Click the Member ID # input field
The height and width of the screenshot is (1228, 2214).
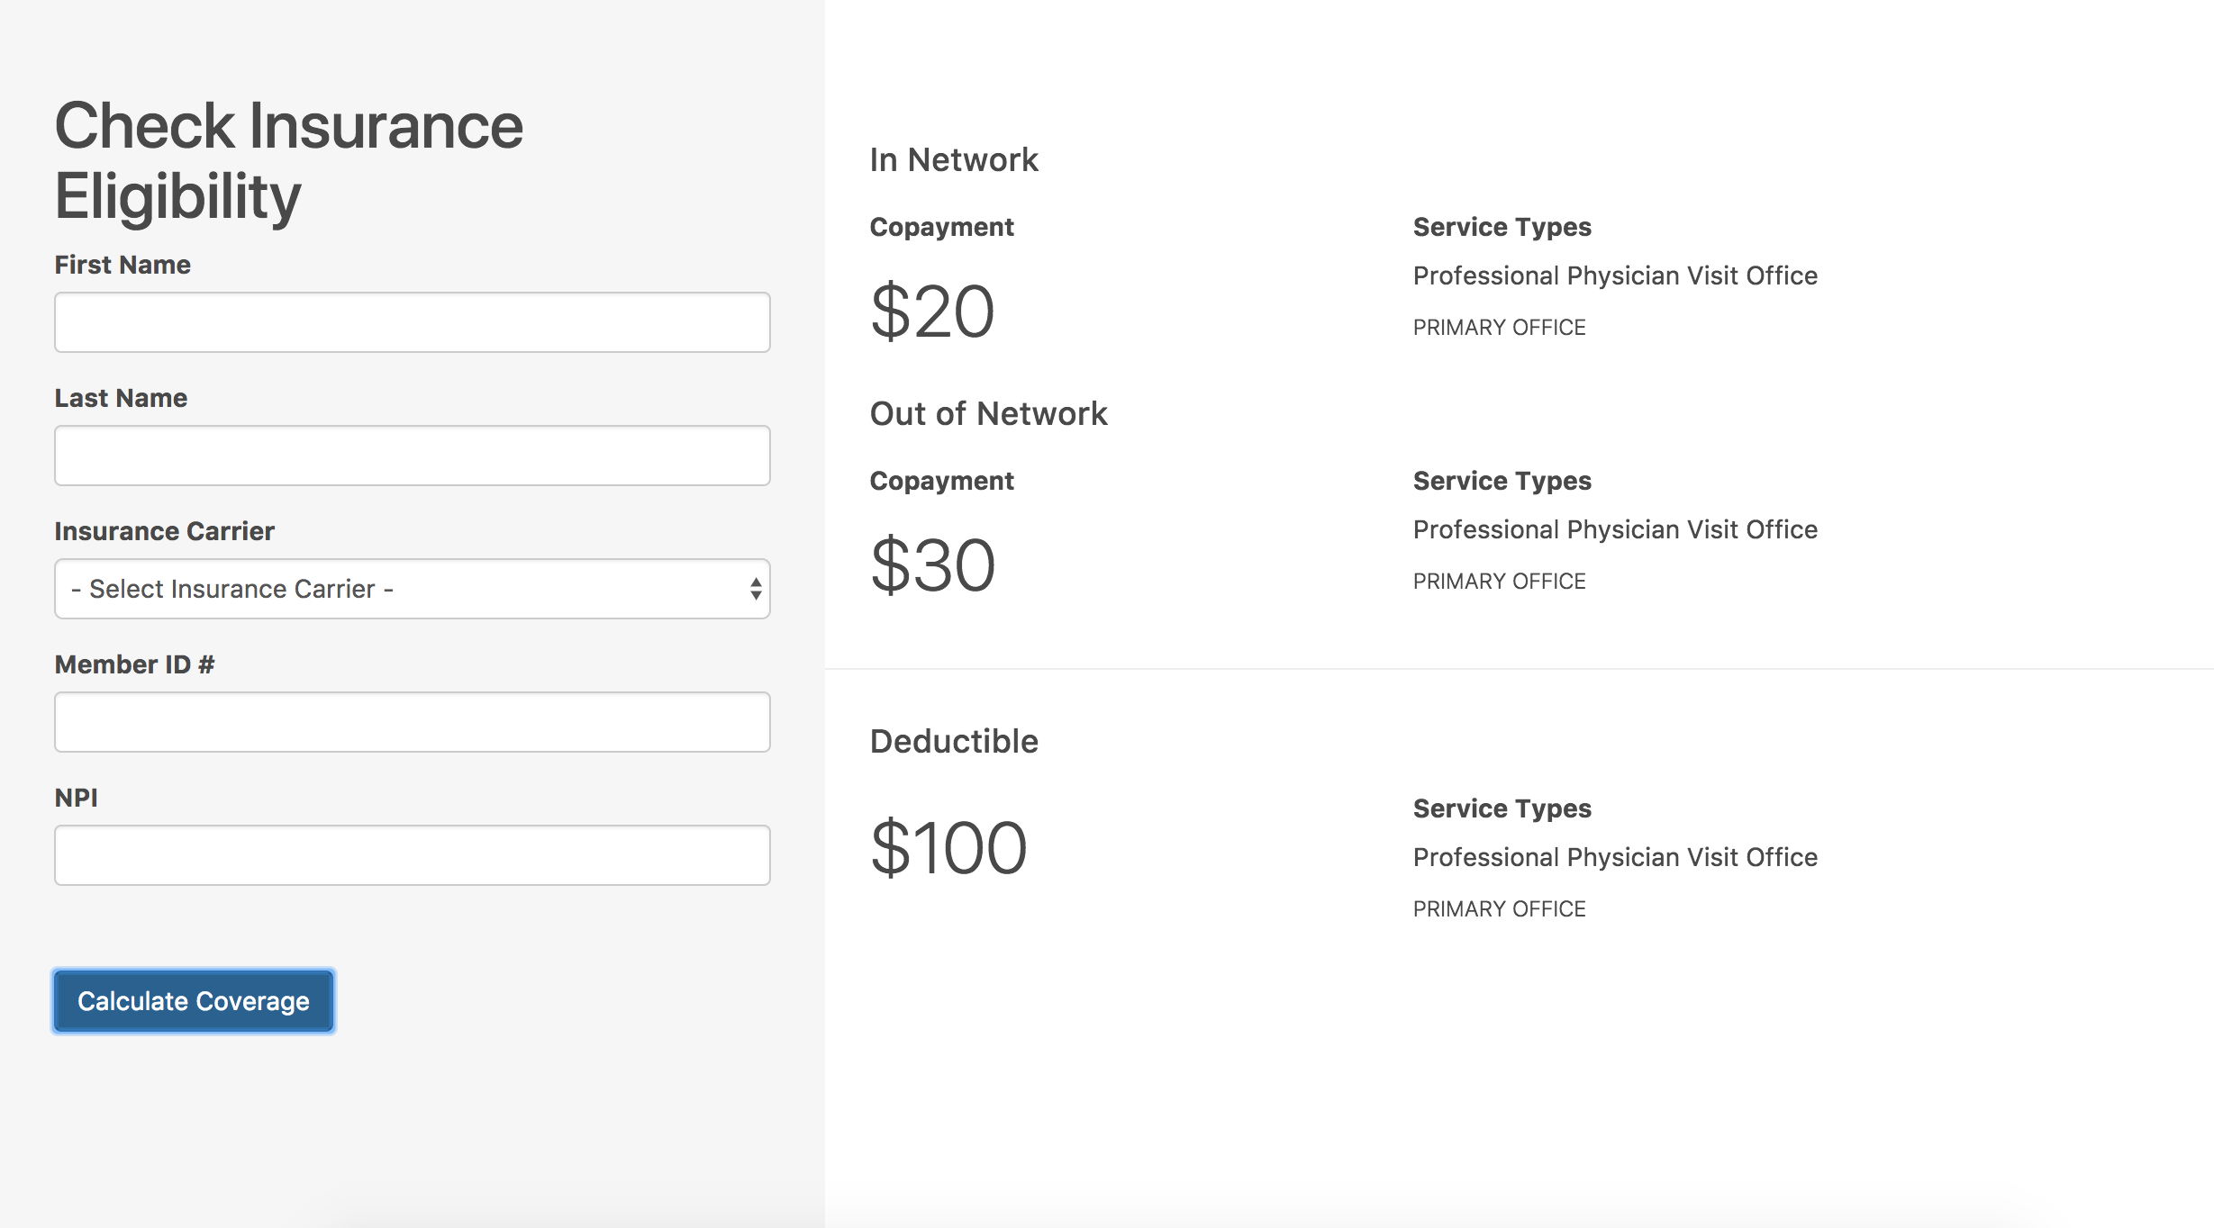412,722
